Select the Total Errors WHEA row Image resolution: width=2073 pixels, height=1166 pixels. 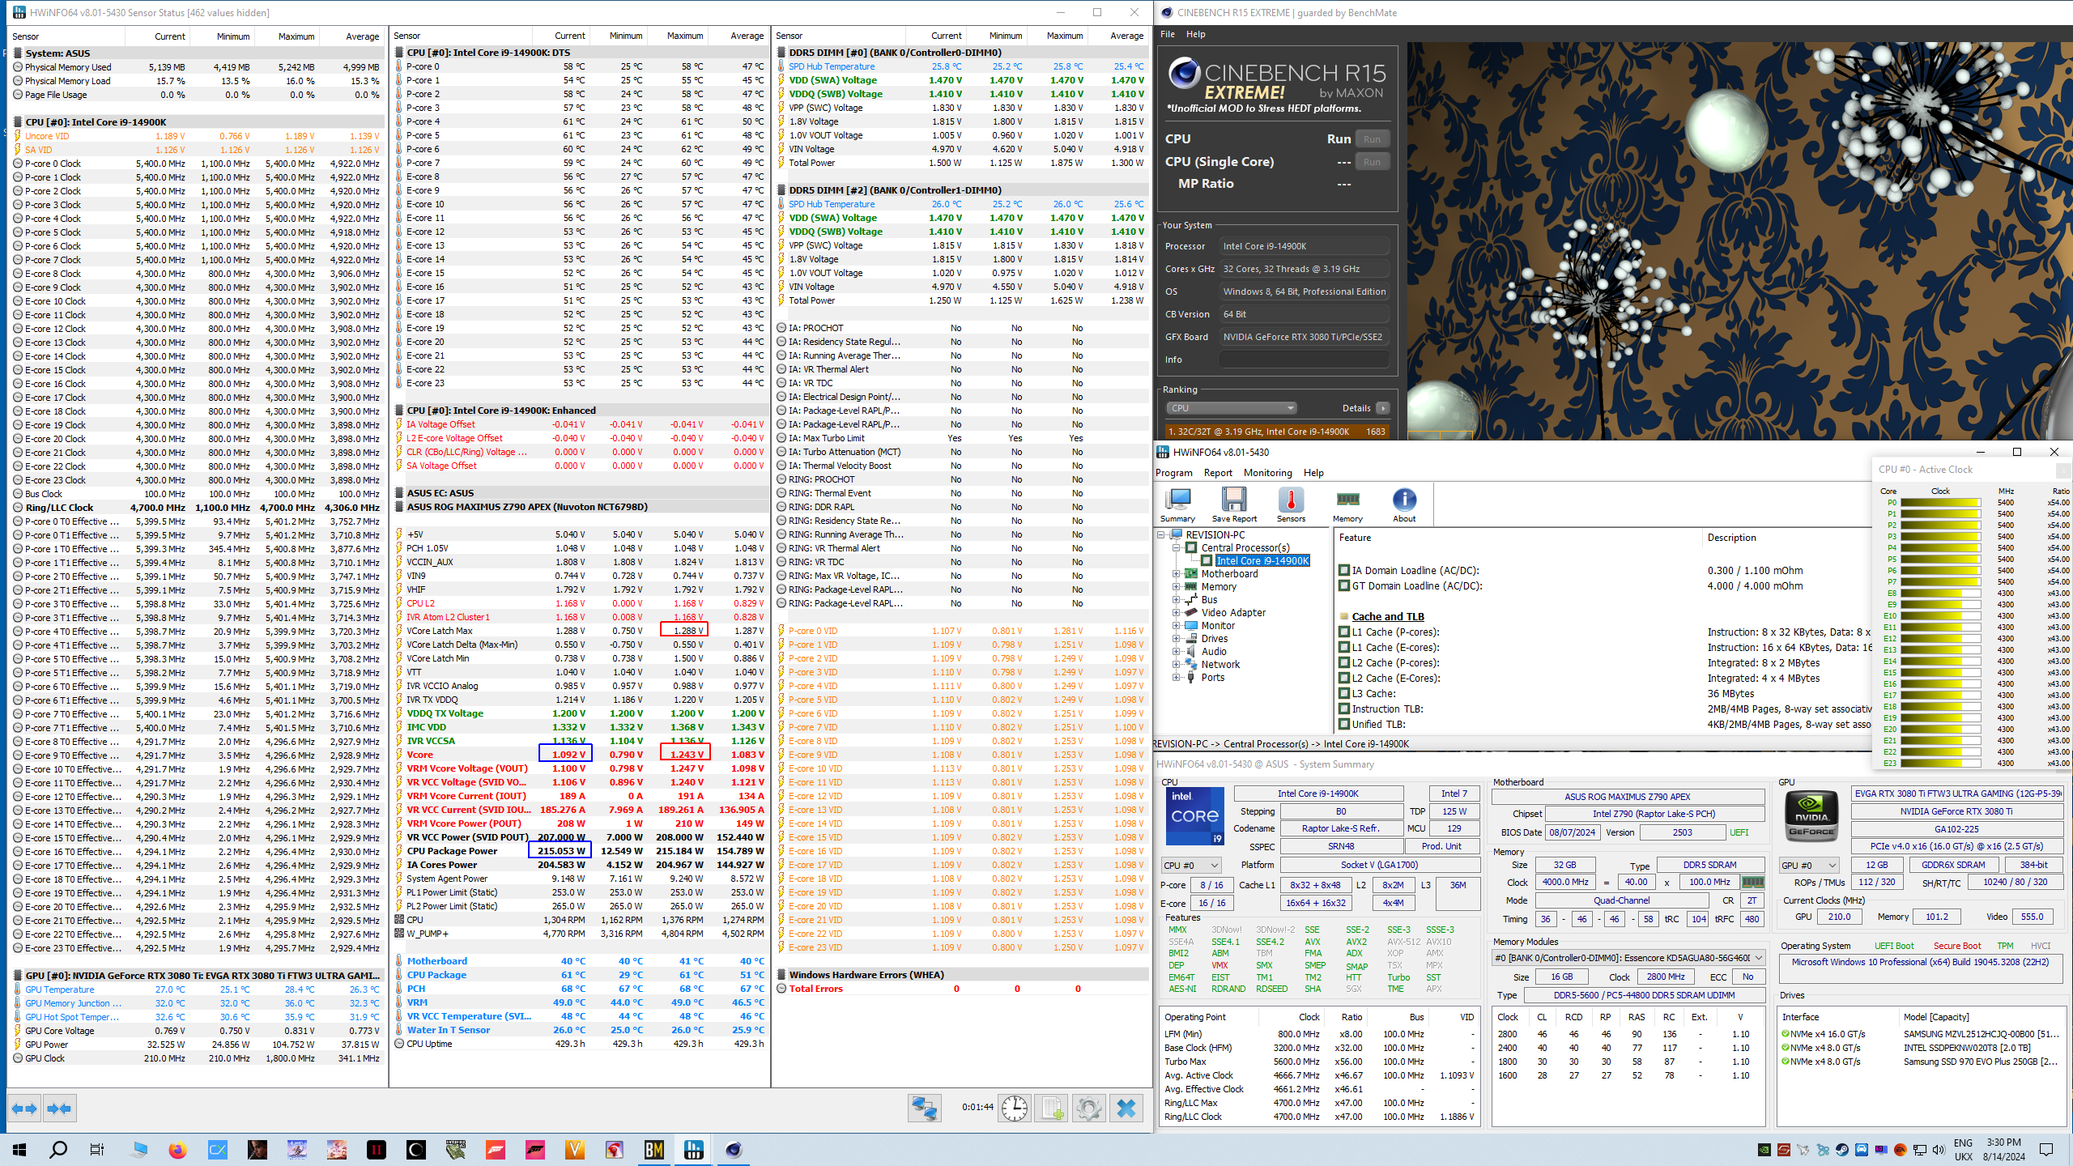point(961,989)
